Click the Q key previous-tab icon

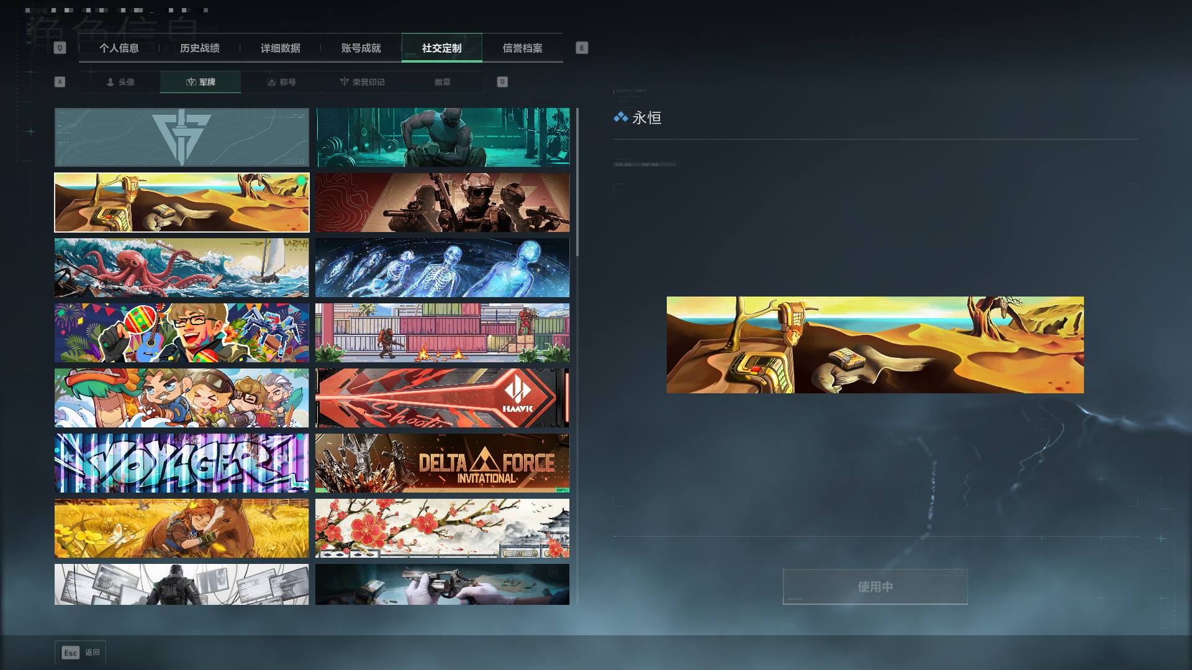[x=60, y=48]
